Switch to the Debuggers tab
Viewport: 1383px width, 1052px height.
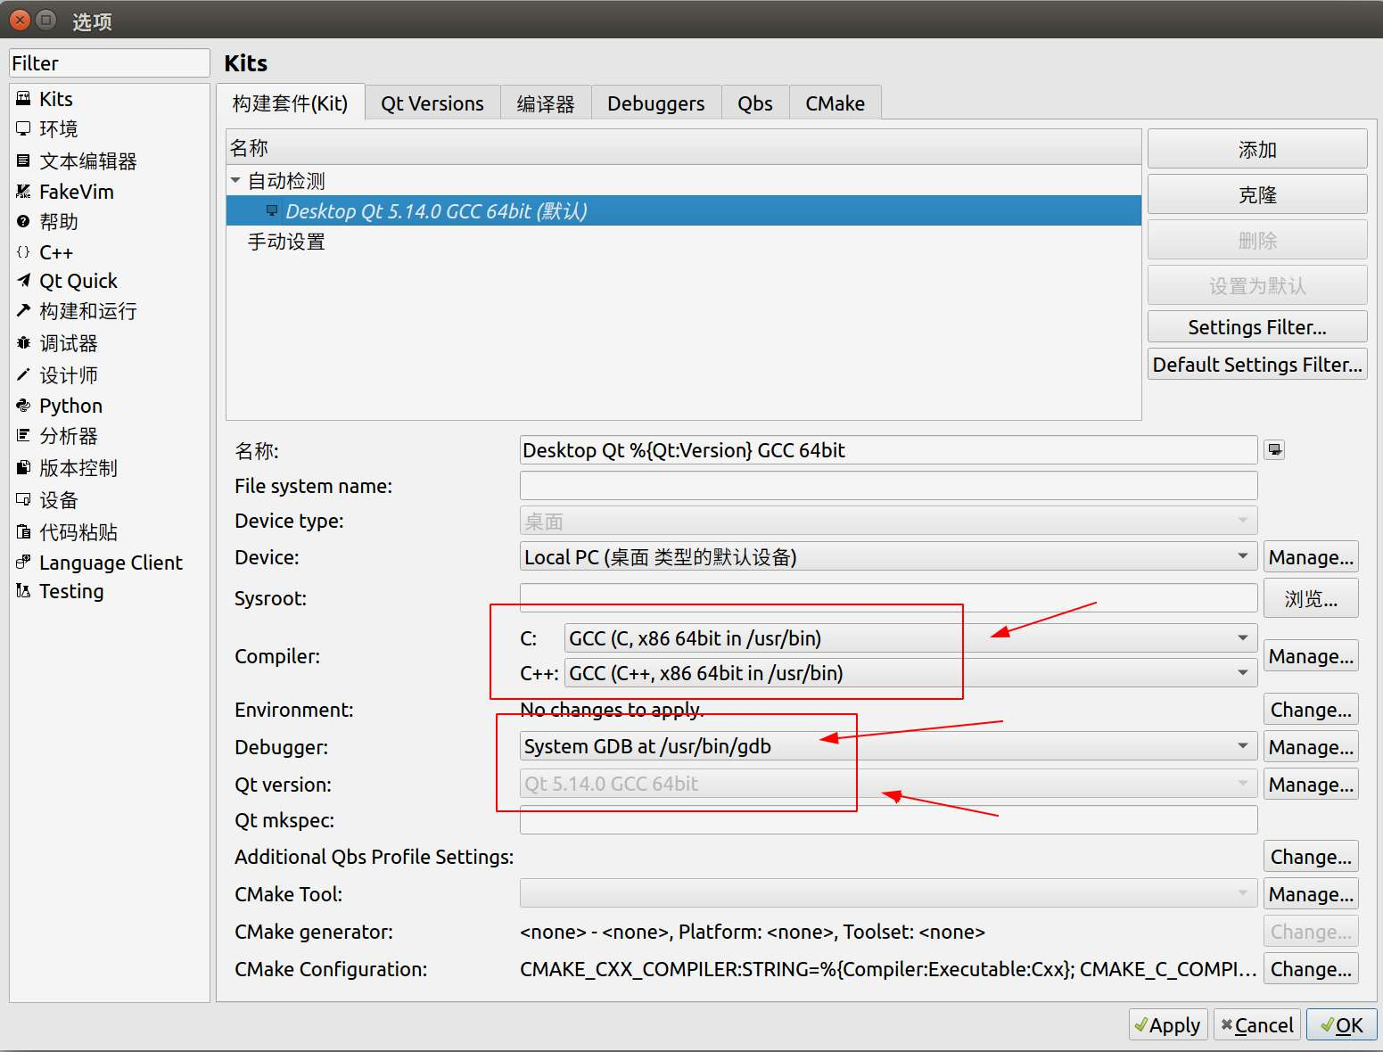click(x=656, y=103)
